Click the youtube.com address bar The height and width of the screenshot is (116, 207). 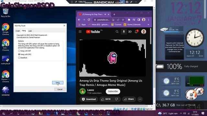103,20
